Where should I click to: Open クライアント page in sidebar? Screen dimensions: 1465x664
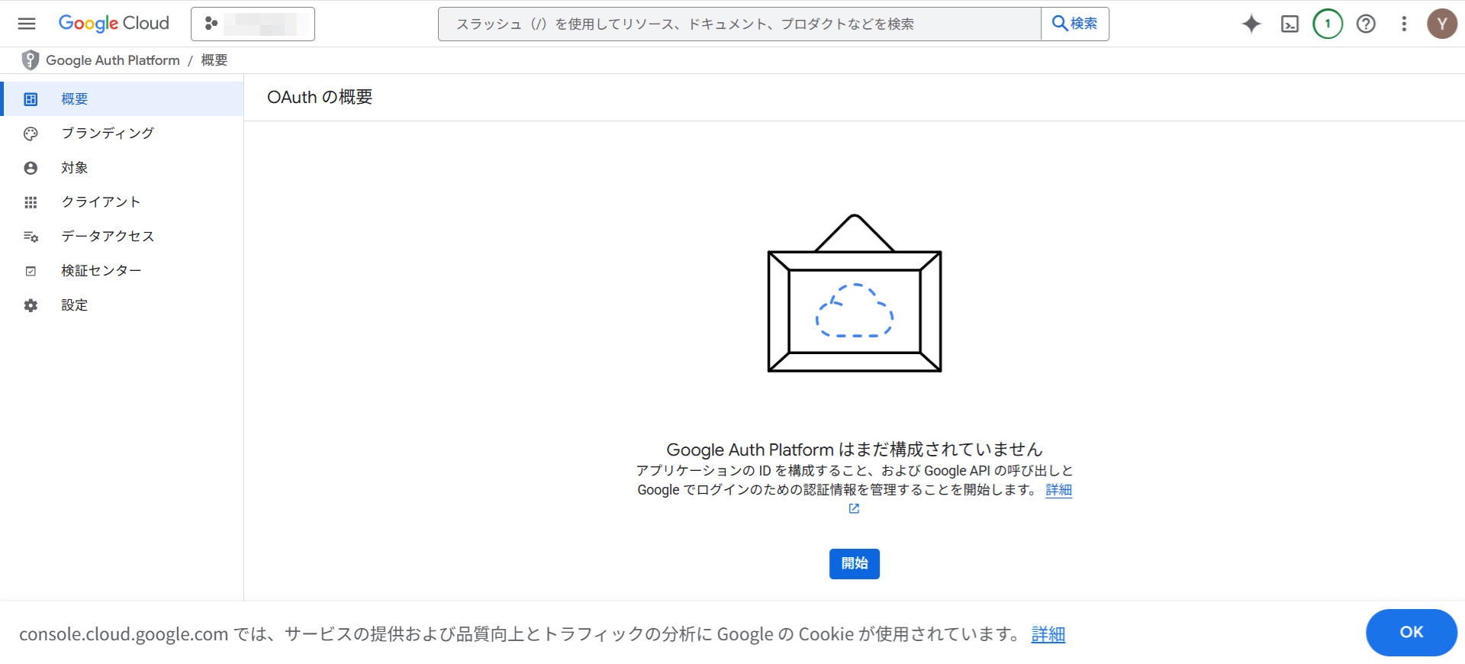pyautogui.click(x=101, y=202)
